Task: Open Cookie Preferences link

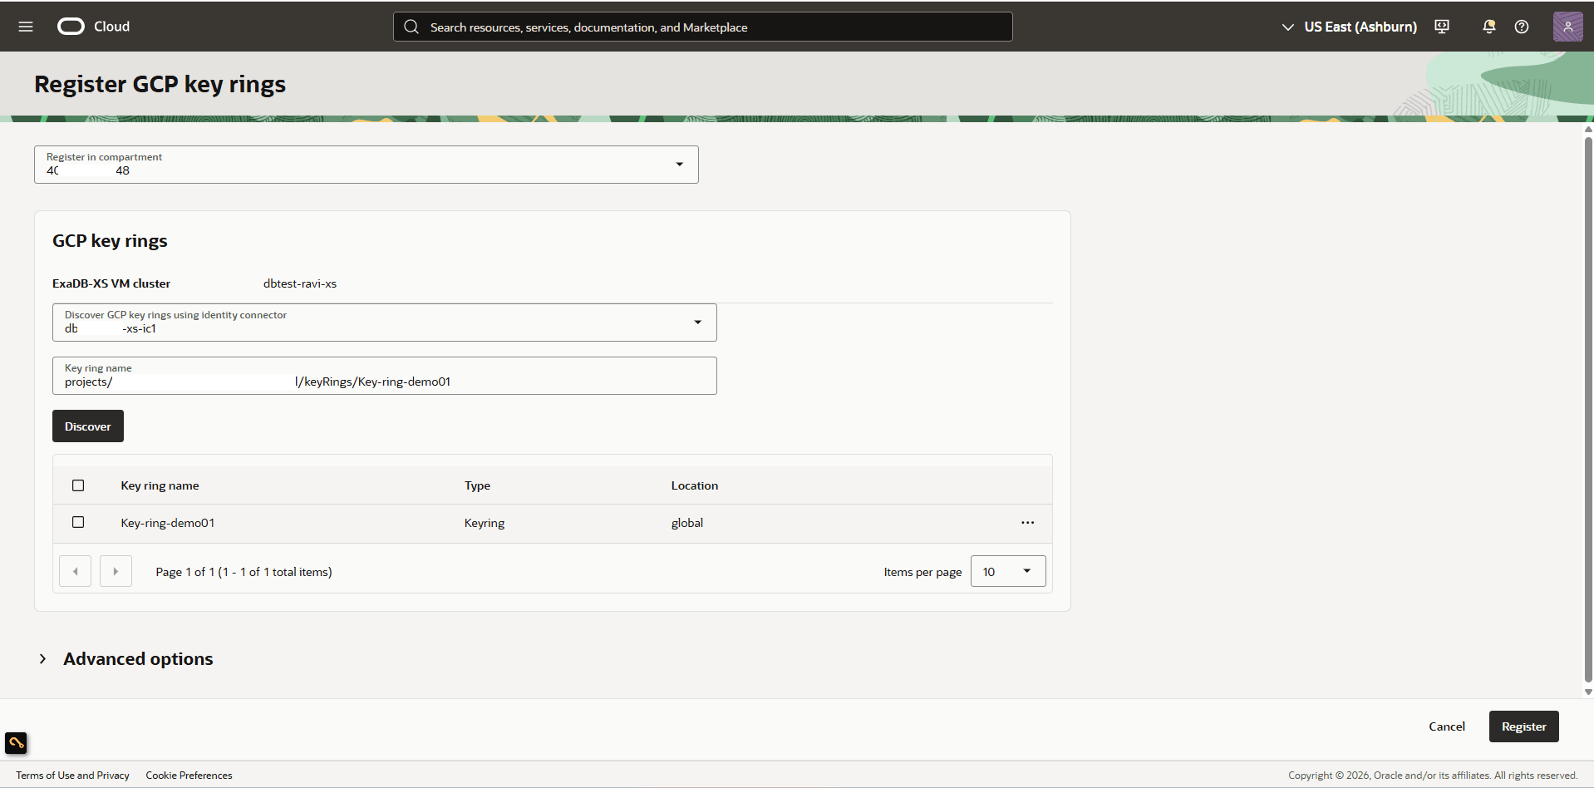Action: tap(189, 776)
